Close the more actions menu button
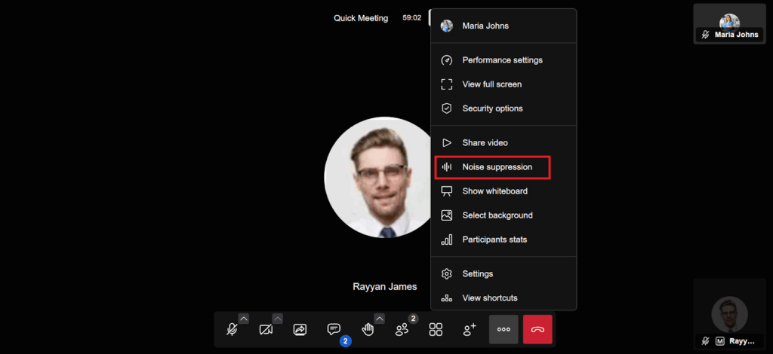The width and height of the screenshot is (773, 354). click(504, 330)
